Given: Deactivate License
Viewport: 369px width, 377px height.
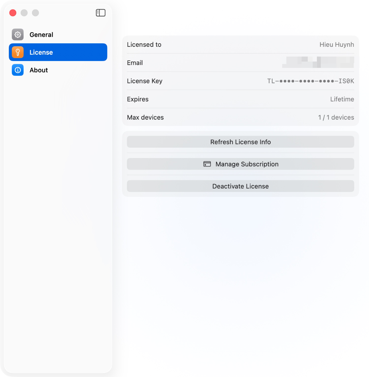Looking at the screenshot, I should click(241, 186).
